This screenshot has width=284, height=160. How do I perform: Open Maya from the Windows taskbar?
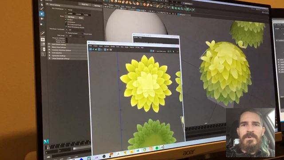[138, 151]
